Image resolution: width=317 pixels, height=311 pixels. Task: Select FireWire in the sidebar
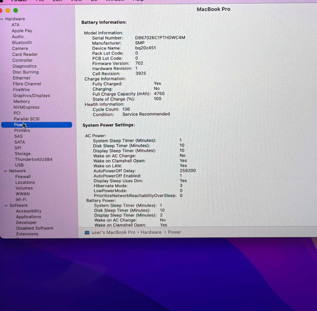point(21,90)
